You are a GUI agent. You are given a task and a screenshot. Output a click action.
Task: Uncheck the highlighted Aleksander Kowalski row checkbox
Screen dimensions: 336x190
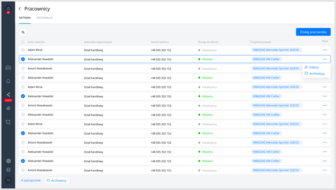(x=23, y=59)
